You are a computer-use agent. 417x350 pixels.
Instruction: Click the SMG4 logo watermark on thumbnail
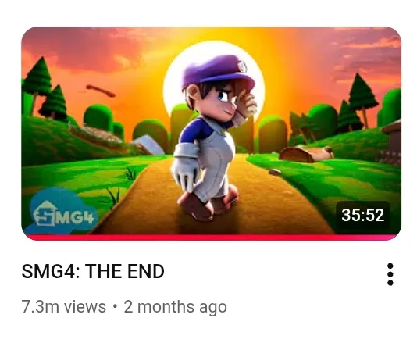[x=62, y=213]
